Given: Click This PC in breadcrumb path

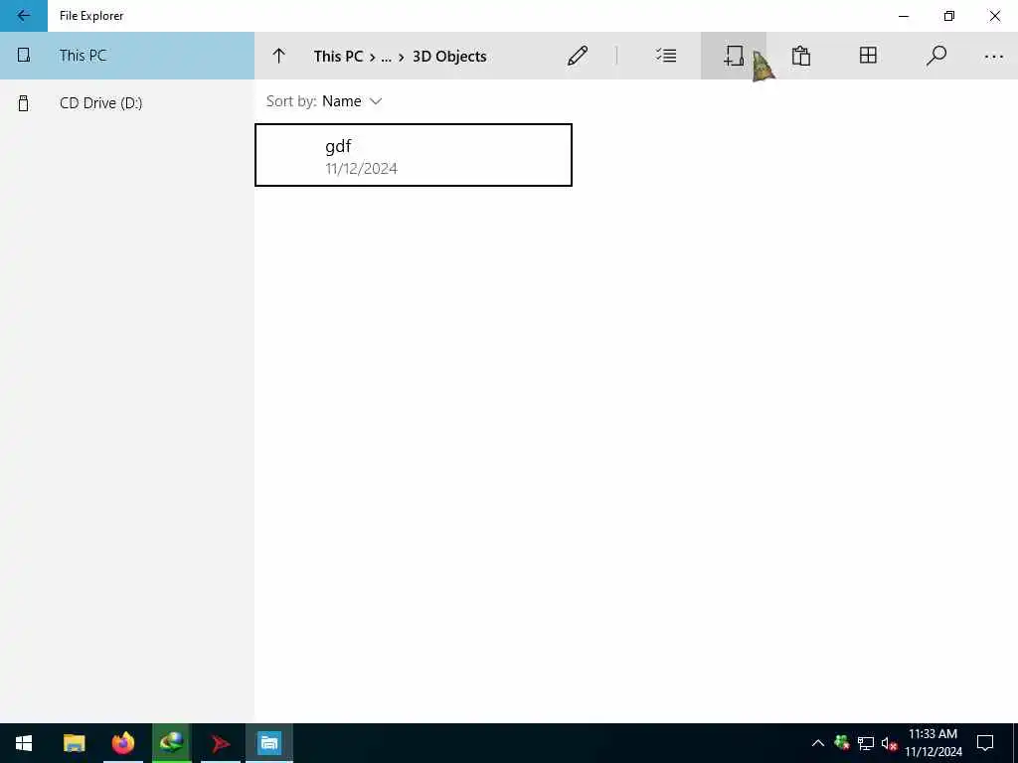Looking at the screenshot, I should pos(338,57).
